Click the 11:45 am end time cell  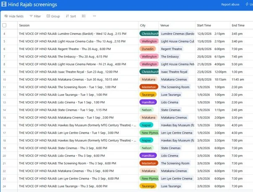coord(237,79)
